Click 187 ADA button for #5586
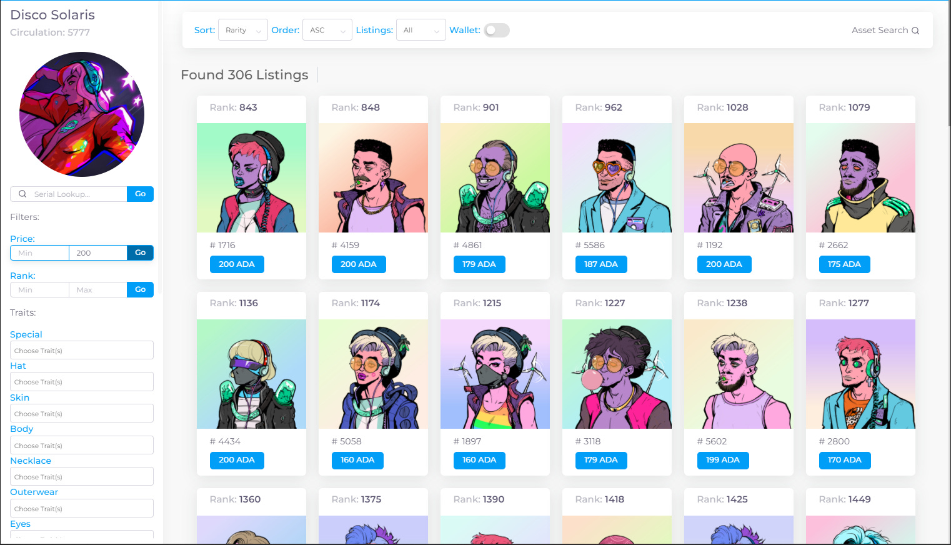The height and width of the screenshot is (545, 951). click(601, 264)
